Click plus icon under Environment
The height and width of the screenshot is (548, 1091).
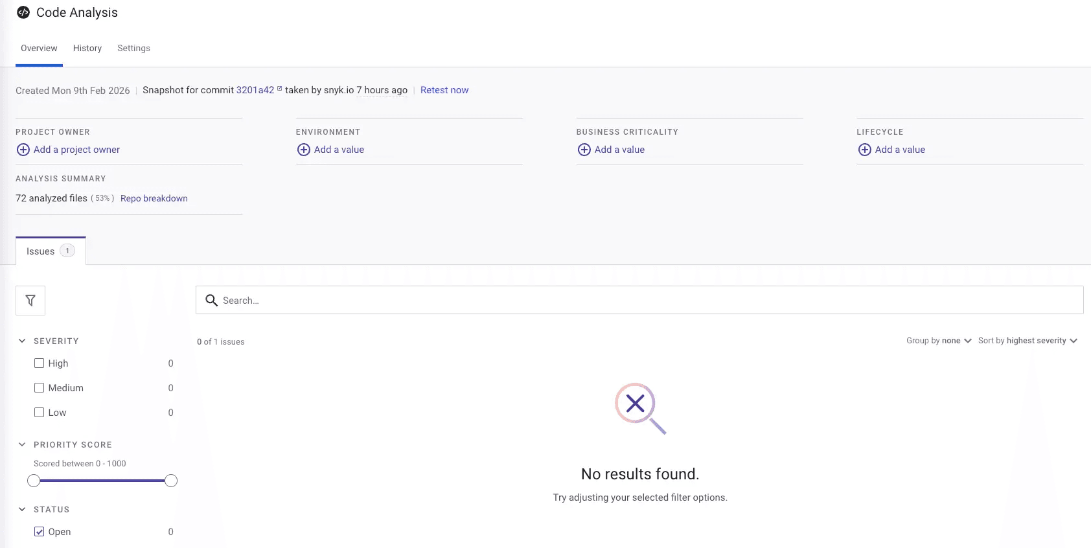(304, 150)
